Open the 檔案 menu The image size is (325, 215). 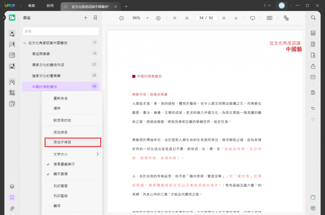pyautogui.click(x=31, y=6)
